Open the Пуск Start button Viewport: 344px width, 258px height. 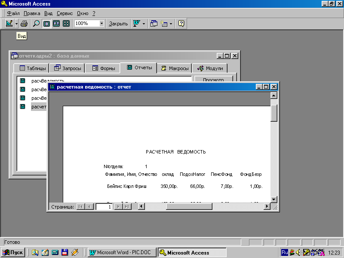click(13, 252)
